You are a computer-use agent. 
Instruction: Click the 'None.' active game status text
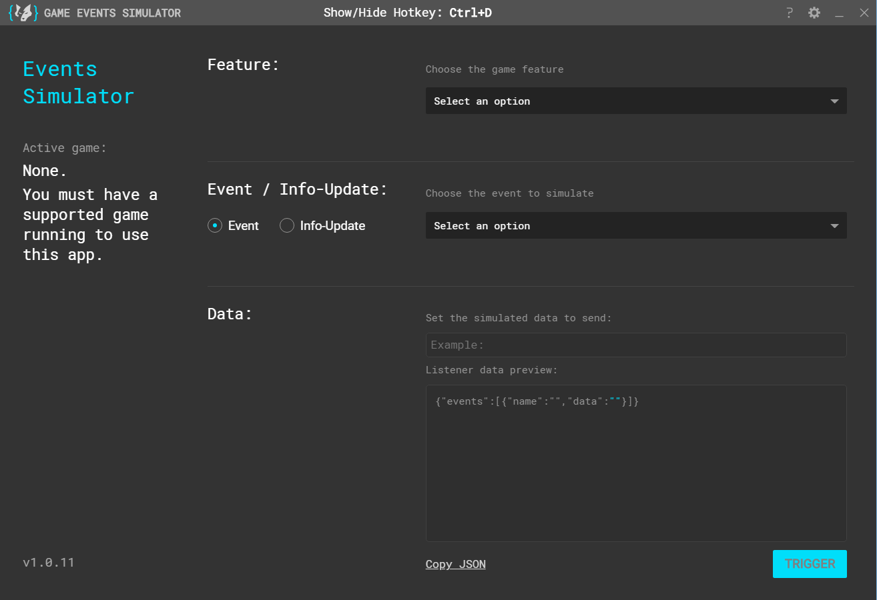[x=45, y=171]
